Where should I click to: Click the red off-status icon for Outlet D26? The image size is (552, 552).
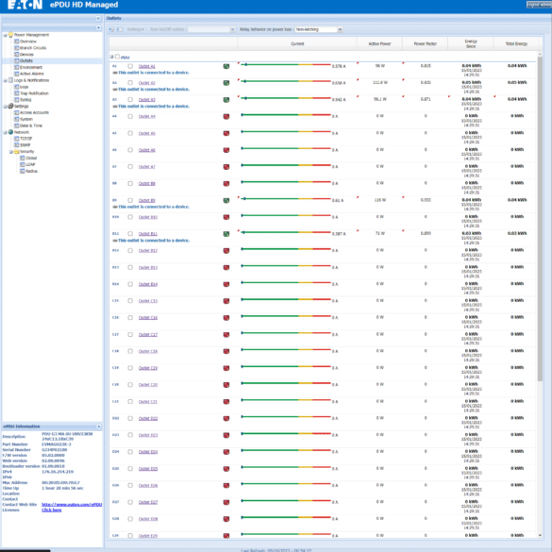(x=226, y=486)
